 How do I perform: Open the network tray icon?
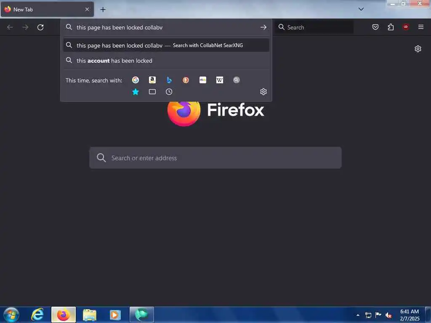pyautogui.click(x=368, y=315)
